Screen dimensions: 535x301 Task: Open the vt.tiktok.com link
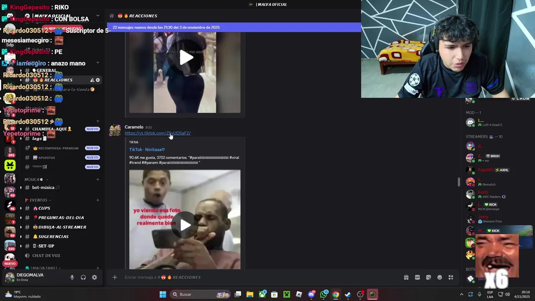(x=158, y=133)
